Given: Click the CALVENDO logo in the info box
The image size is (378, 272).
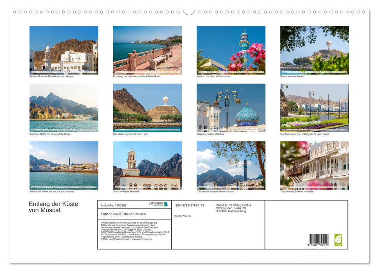Looking at the screenshot, I should [158, 204].
